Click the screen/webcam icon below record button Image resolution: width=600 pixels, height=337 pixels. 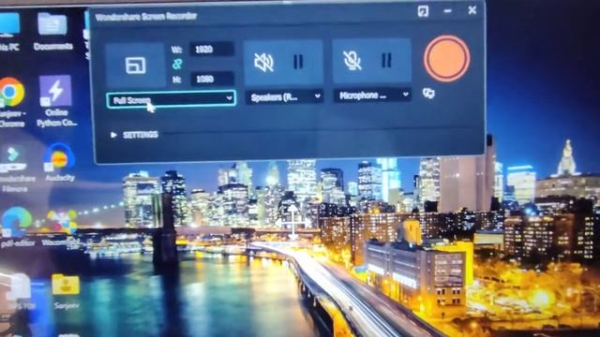(x=428, y=94)
